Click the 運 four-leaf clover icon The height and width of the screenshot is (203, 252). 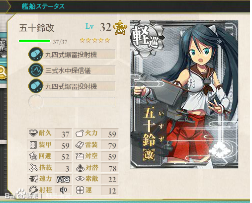coord(80,190)
